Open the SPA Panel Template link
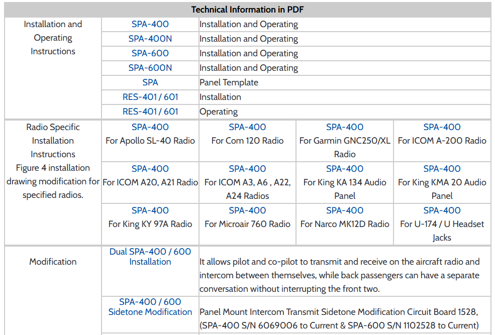495x335 pixels. click(150, 82)
